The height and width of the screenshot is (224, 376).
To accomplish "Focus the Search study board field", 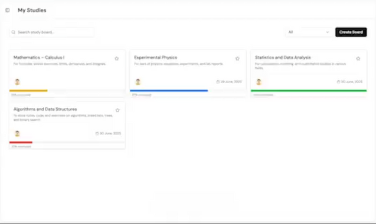I will click(x=51, y=32).
